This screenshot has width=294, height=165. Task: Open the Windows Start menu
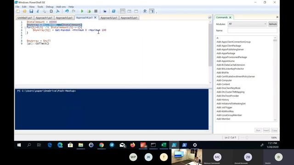[19, 145]
